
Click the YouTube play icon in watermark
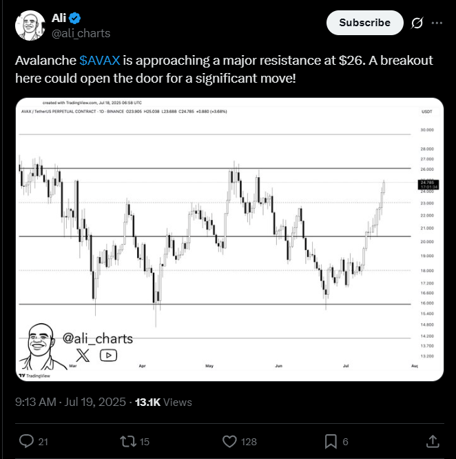coord(109,356)
